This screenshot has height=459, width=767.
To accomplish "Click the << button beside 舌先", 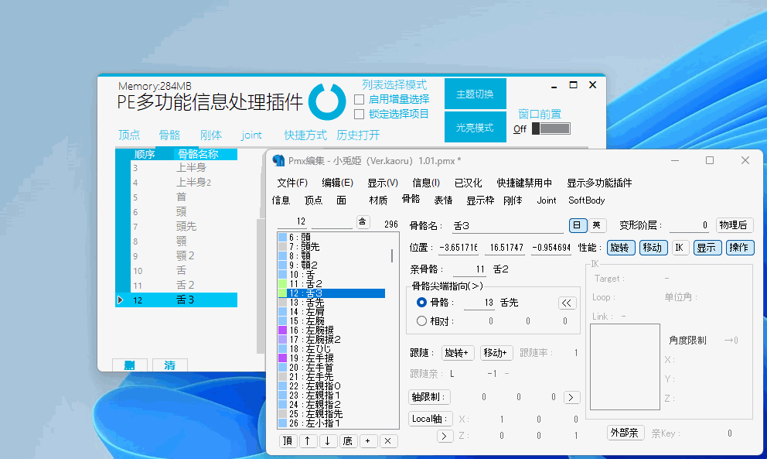I will coord(567,303).
